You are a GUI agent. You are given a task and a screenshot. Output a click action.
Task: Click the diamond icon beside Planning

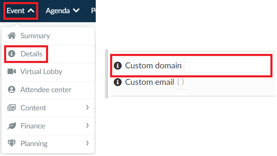pos(12,143)
